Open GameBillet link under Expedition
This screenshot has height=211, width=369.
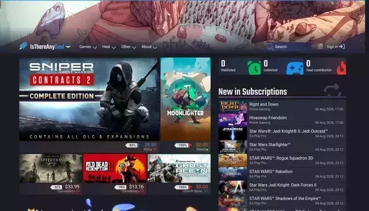(65, 191)
